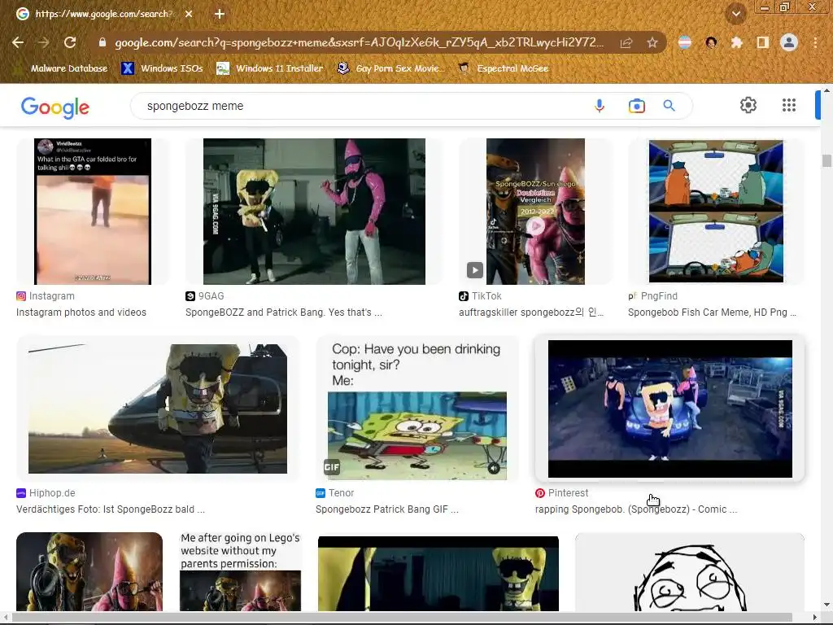Image resolution: width=833 pixels, height=625 pixels.
Task: Open the Windows 11 Installer bookmark
Action: tap(270, 68)
